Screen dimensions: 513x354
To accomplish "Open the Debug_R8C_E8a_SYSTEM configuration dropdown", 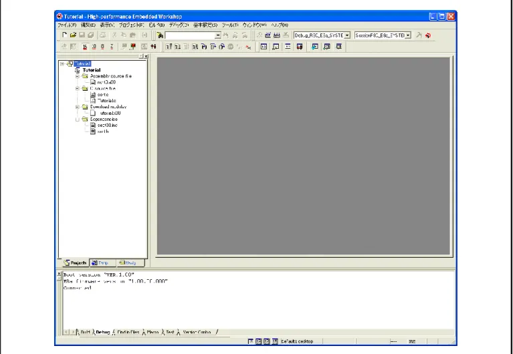I will pos(347,35).
